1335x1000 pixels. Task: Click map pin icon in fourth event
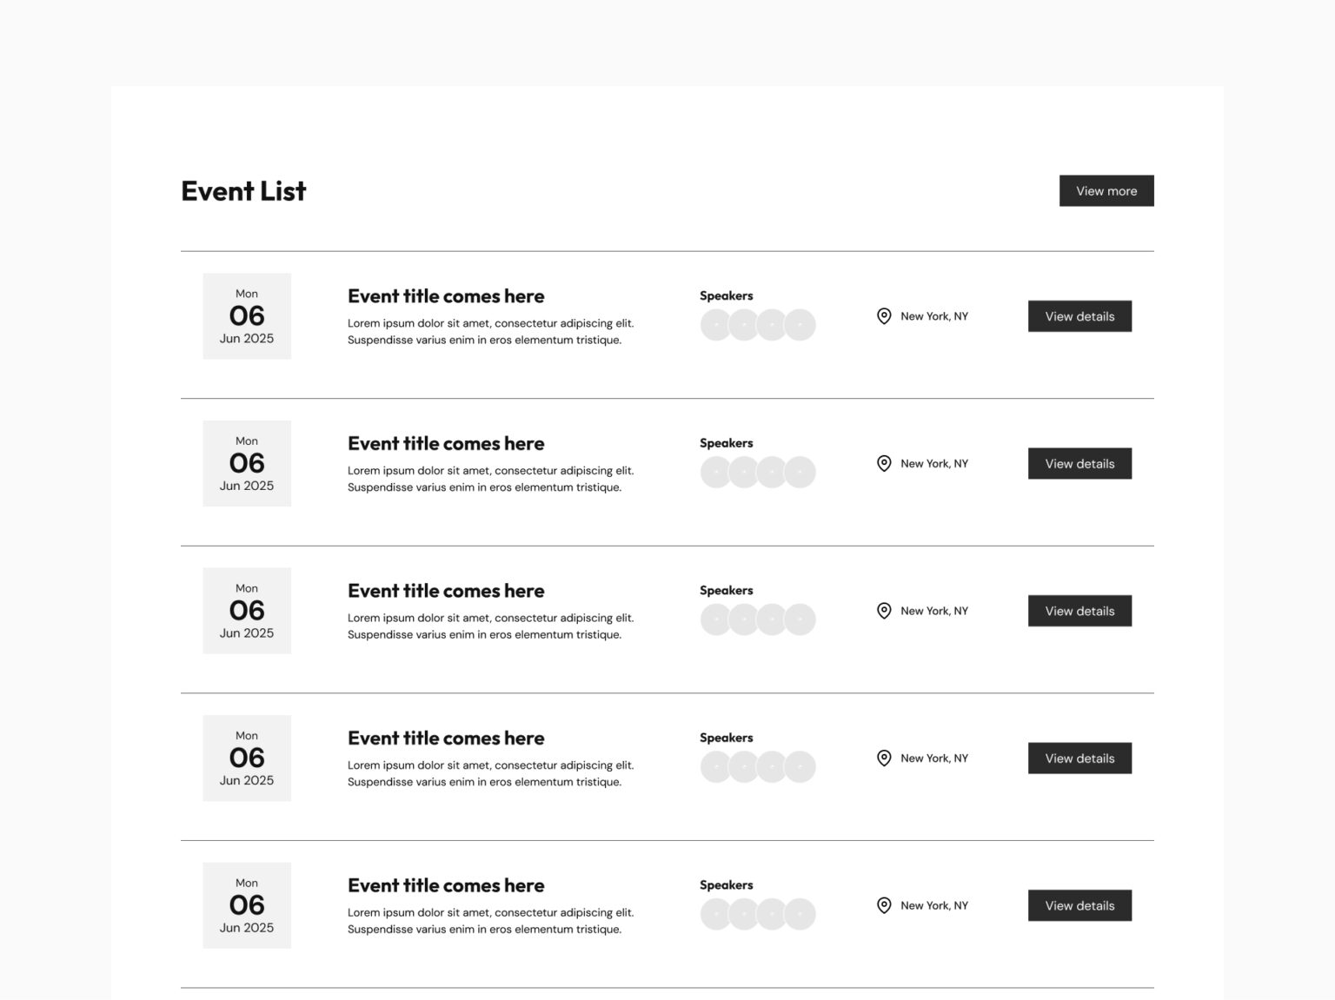883,758
